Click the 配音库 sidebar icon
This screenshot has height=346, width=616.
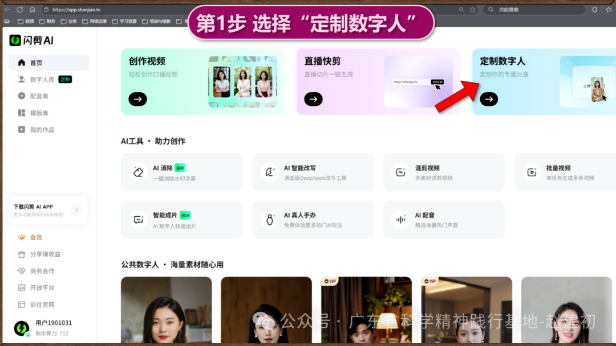pos(22,96)
